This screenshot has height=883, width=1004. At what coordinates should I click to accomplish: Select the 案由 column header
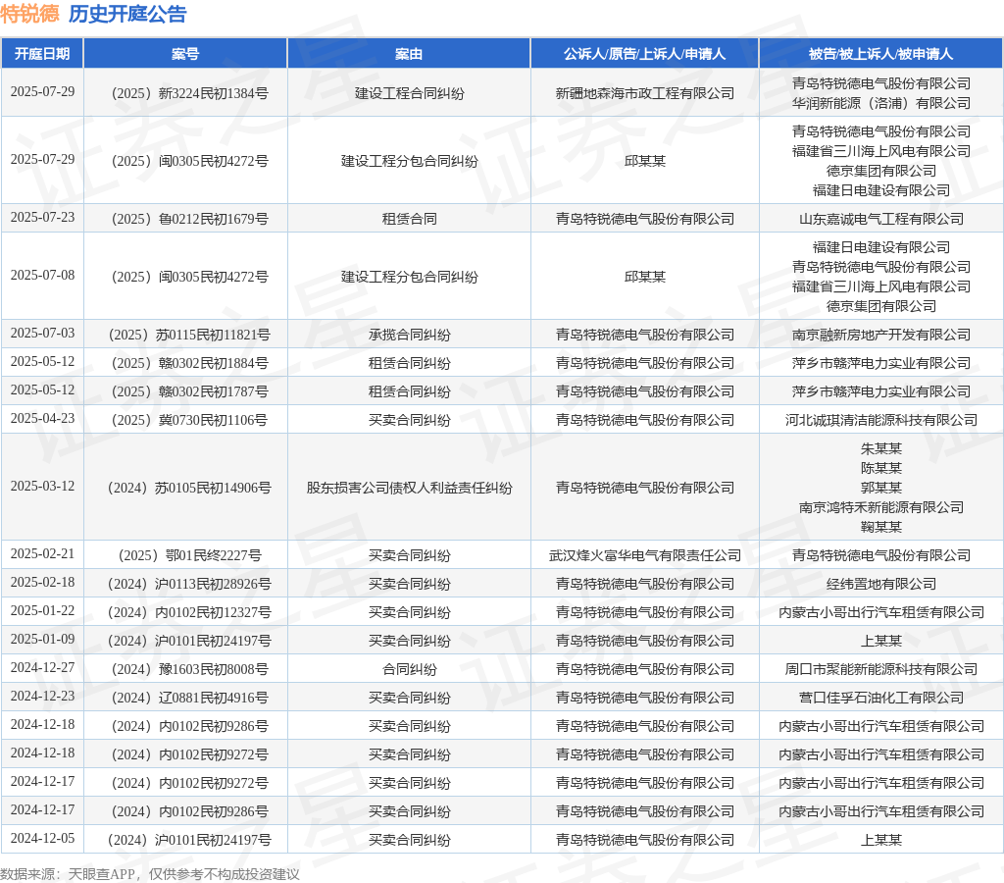[409, 54]
